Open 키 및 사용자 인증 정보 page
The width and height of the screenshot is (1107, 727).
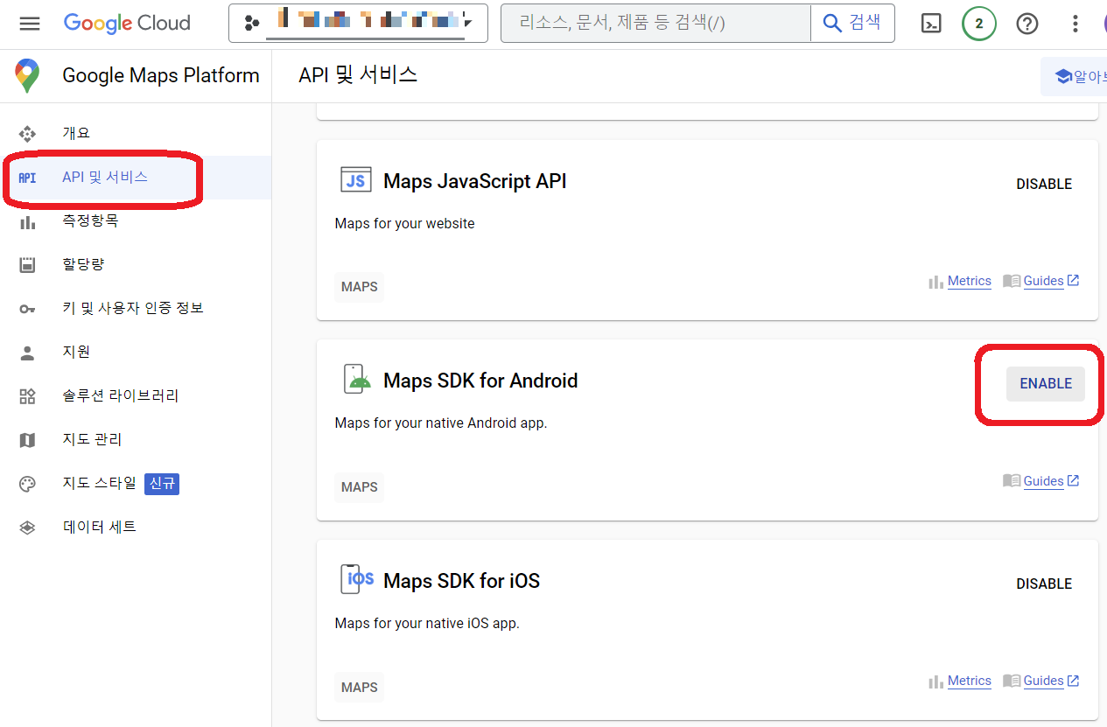pyautogui.click(x=136, y=308)
